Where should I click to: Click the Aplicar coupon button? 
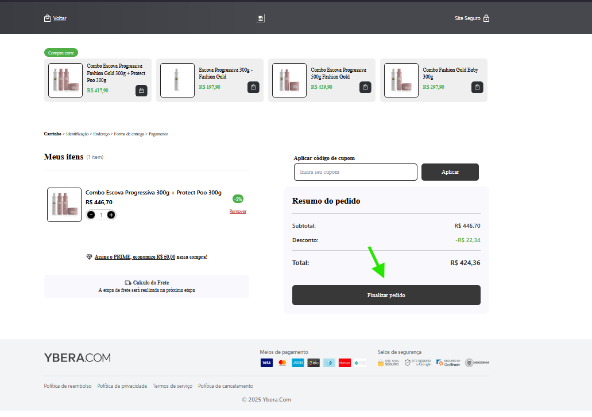click(x=450, y=172)
